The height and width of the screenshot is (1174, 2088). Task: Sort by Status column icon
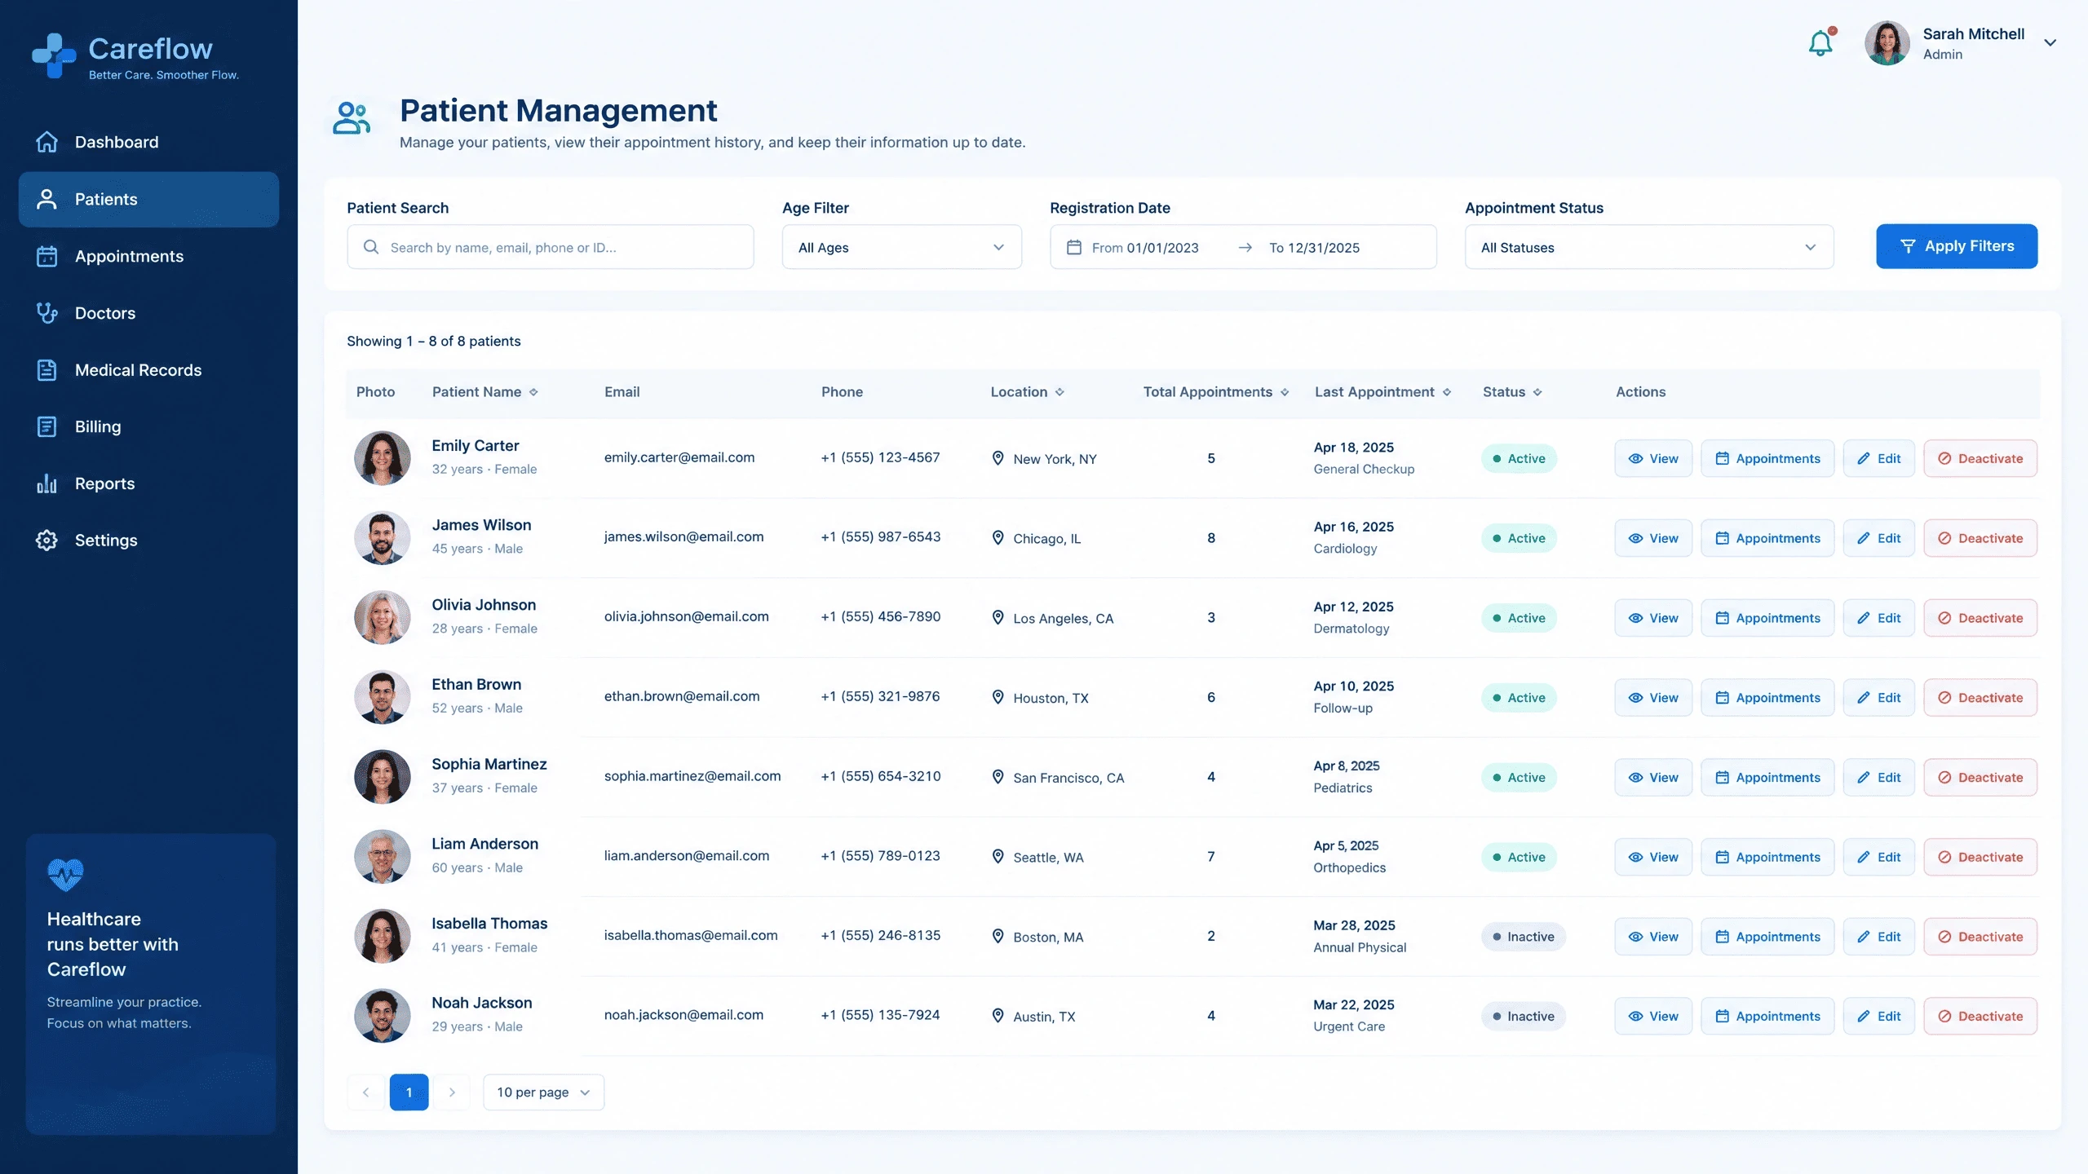click(x=1537, y=392)
